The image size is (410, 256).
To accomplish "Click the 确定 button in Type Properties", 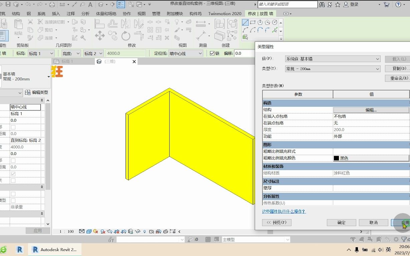I will pyautogui.click(x=341, y=222).
